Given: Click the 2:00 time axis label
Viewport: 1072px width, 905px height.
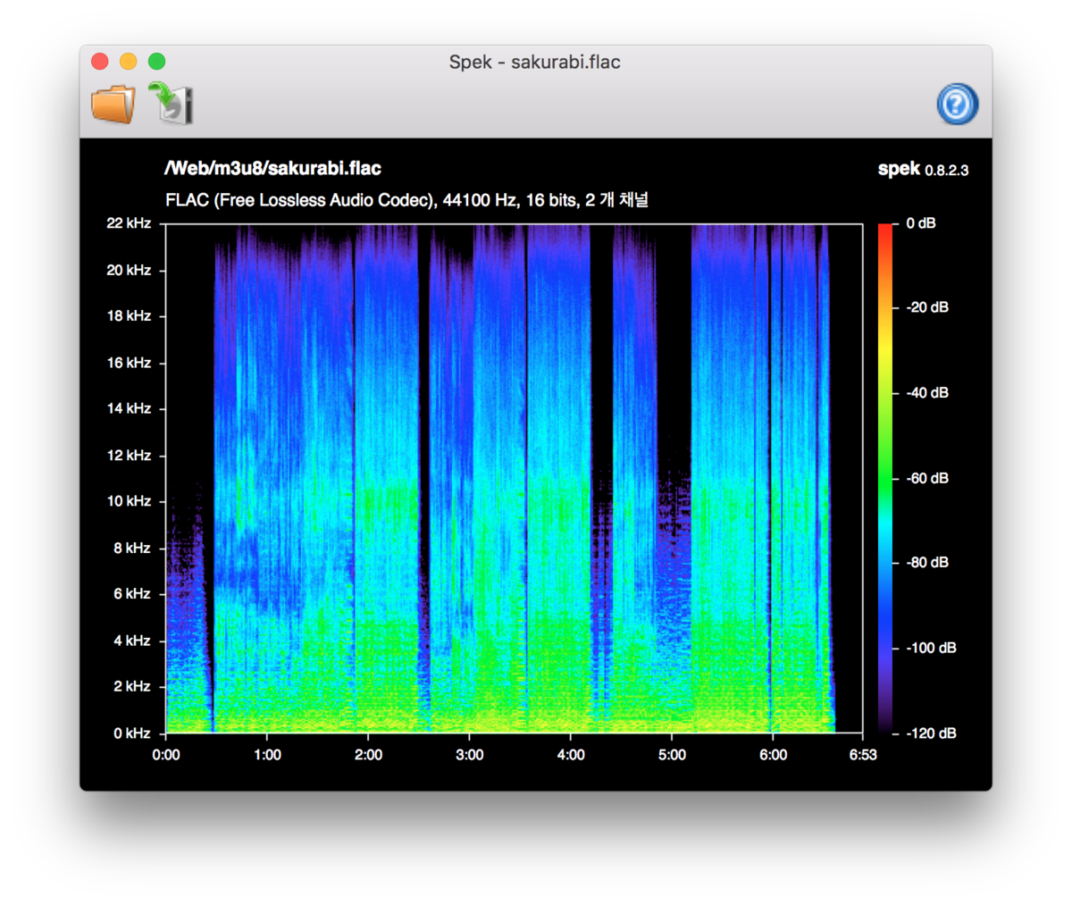Looking at the screenshot, I should [x=368, y=755].
